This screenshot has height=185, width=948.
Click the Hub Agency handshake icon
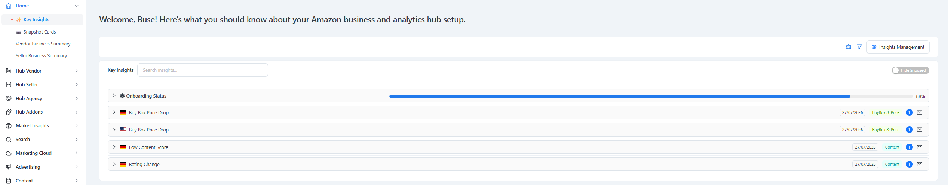coord(9,98)
